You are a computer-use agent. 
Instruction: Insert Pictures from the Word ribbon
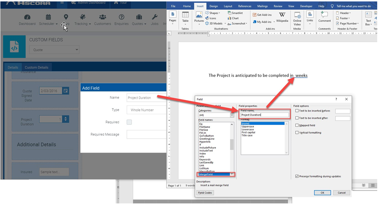click(199, 18)
